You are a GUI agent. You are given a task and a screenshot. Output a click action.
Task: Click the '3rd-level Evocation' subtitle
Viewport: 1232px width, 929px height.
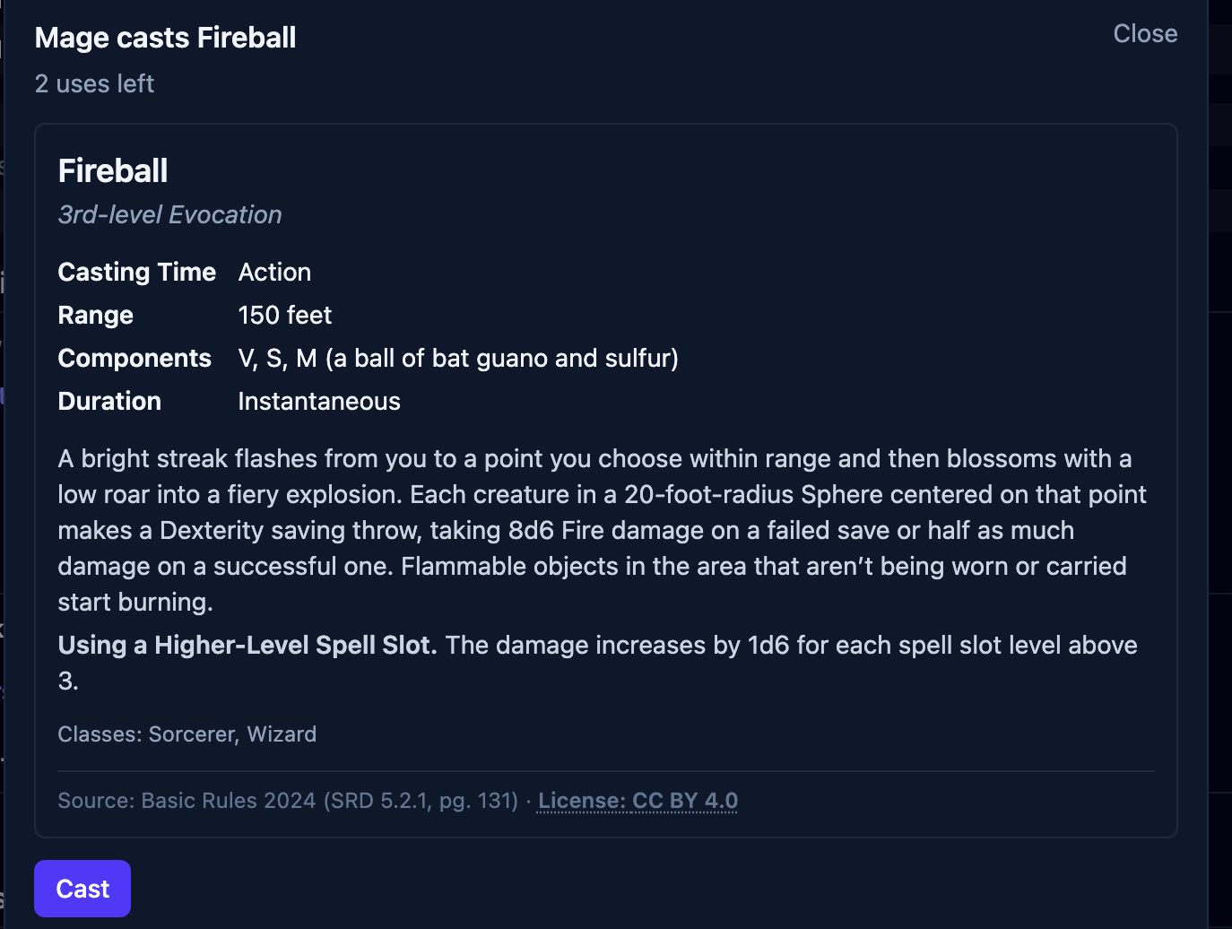tap(170, 215)
